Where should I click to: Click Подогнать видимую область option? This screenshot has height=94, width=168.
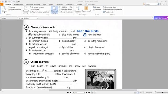(x=40, y=12)
